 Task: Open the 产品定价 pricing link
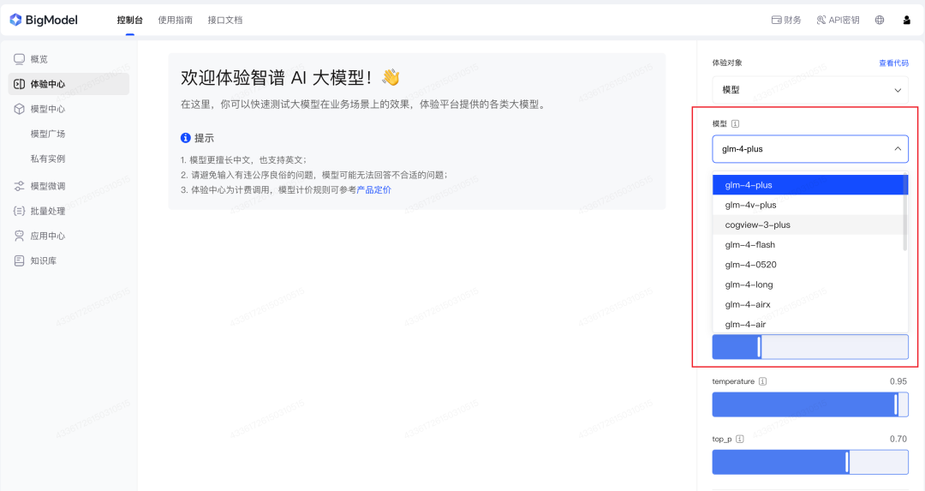point(374,190)
